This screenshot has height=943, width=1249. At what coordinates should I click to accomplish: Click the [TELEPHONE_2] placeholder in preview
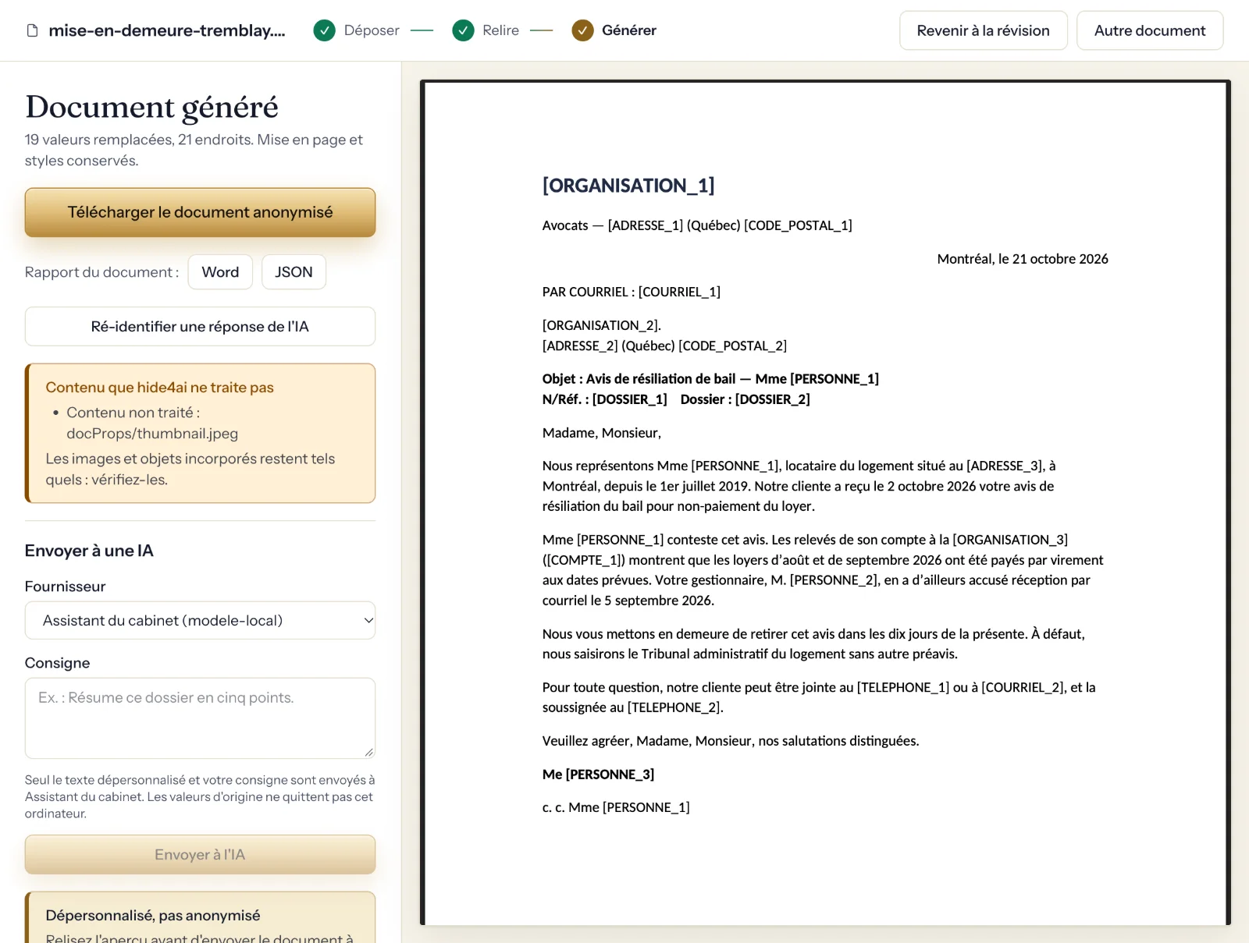point(674,707)
